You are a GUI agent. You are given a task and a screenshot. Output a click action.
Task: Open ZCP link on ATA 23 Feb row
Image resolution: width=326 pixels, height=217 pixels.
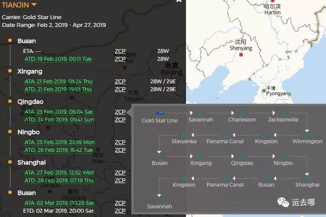120,112
